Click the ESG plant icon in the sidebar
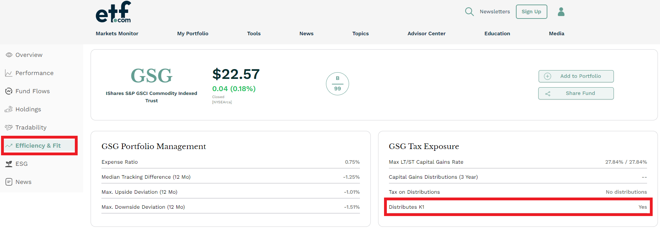 9,164
